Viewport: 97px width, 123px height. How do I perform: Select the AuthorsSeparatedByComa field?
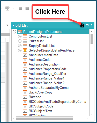coord(49,88)
